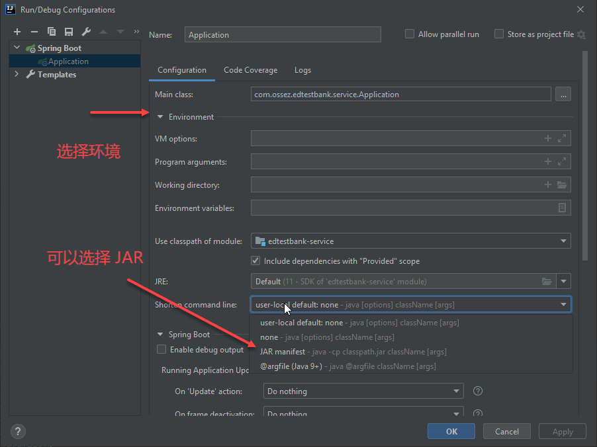Insert macro in Program arguments plus icon

[548, 162]
